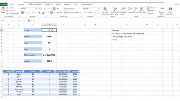Select column D header
The height and width of the screenshot is (101, 180).
pos(49,25)
